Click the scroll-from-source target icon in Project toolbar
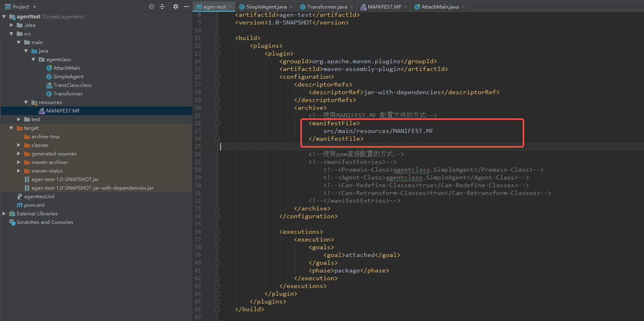Screen dimensions: 644x321 [x=151, y=7]
